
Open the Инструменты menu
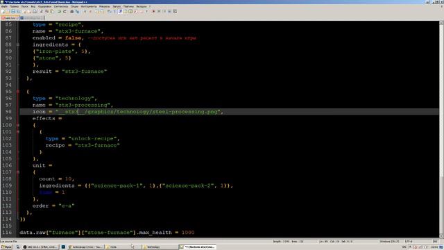(89, 6)
